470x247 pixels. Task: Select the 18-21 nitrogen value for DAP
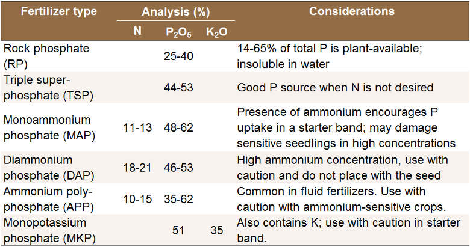138,168
